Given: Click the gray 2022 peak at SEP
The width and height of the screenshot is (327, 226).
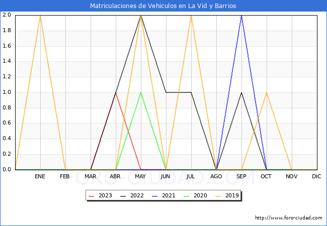Looking at the screenshot, I should point(241,93).
